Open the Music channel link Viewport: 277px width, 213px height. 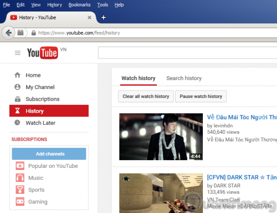coord(36,178)
